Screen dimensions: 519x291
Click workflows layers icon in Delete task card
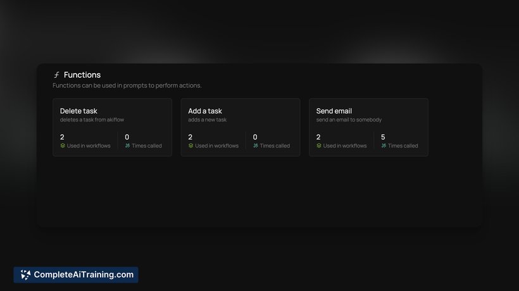click(63, 145)
